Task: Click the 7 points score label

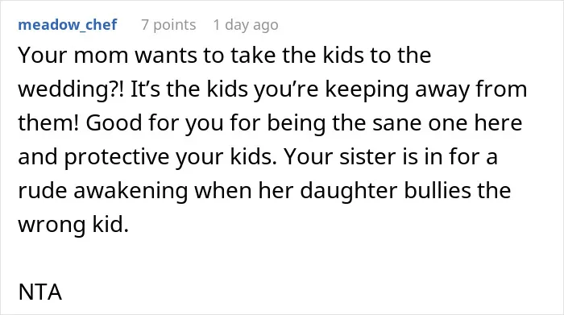Action: pyautogui.click(x=168, y=25)
